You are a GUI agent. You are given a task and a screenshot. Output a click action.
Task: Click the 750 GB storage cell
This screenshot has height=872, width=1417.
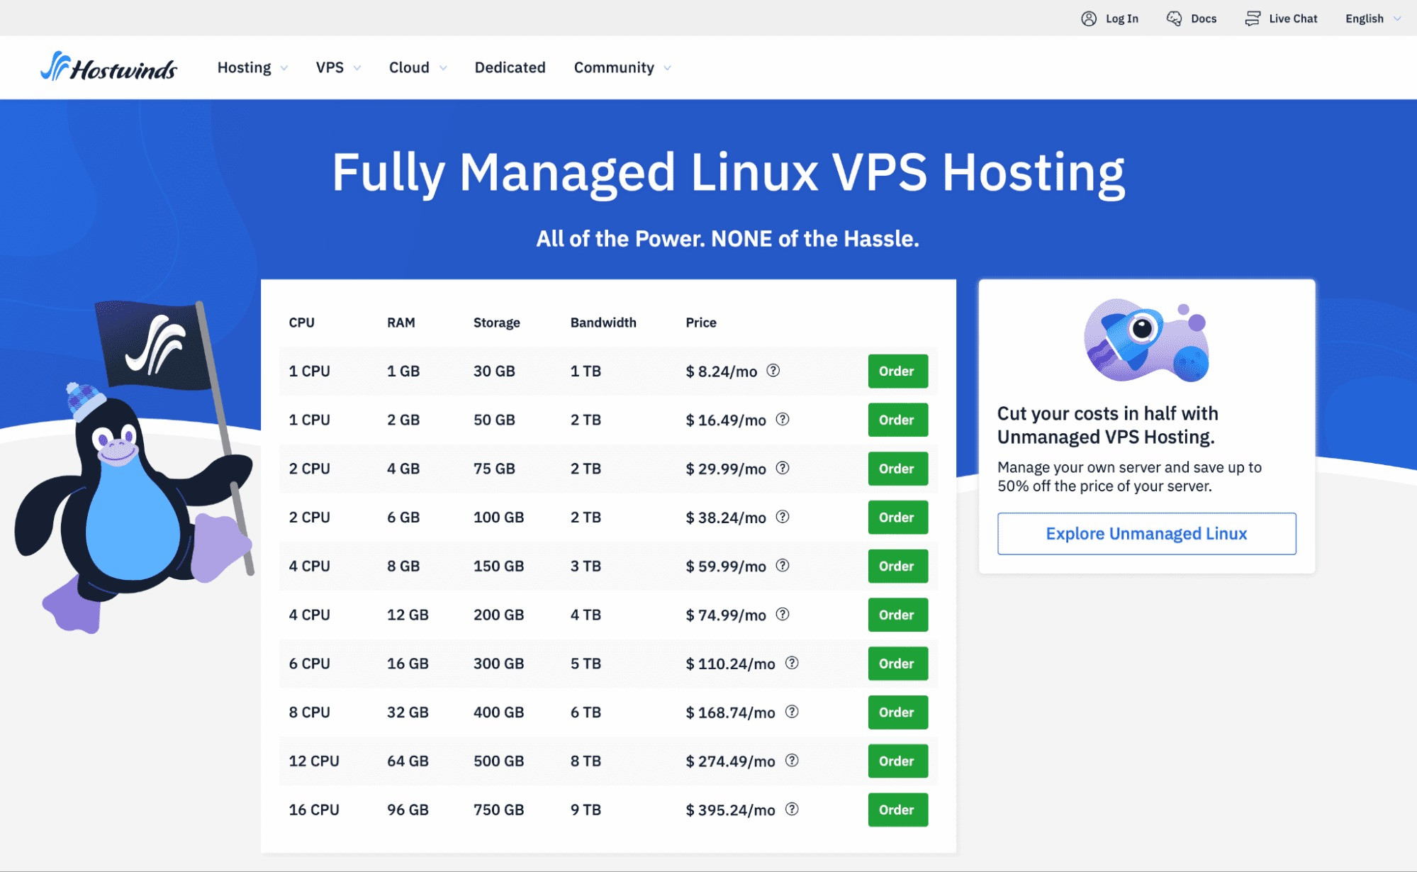(499, 810)
